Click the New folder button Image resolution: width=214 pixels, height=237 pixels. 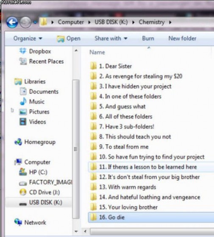[182, 39]
